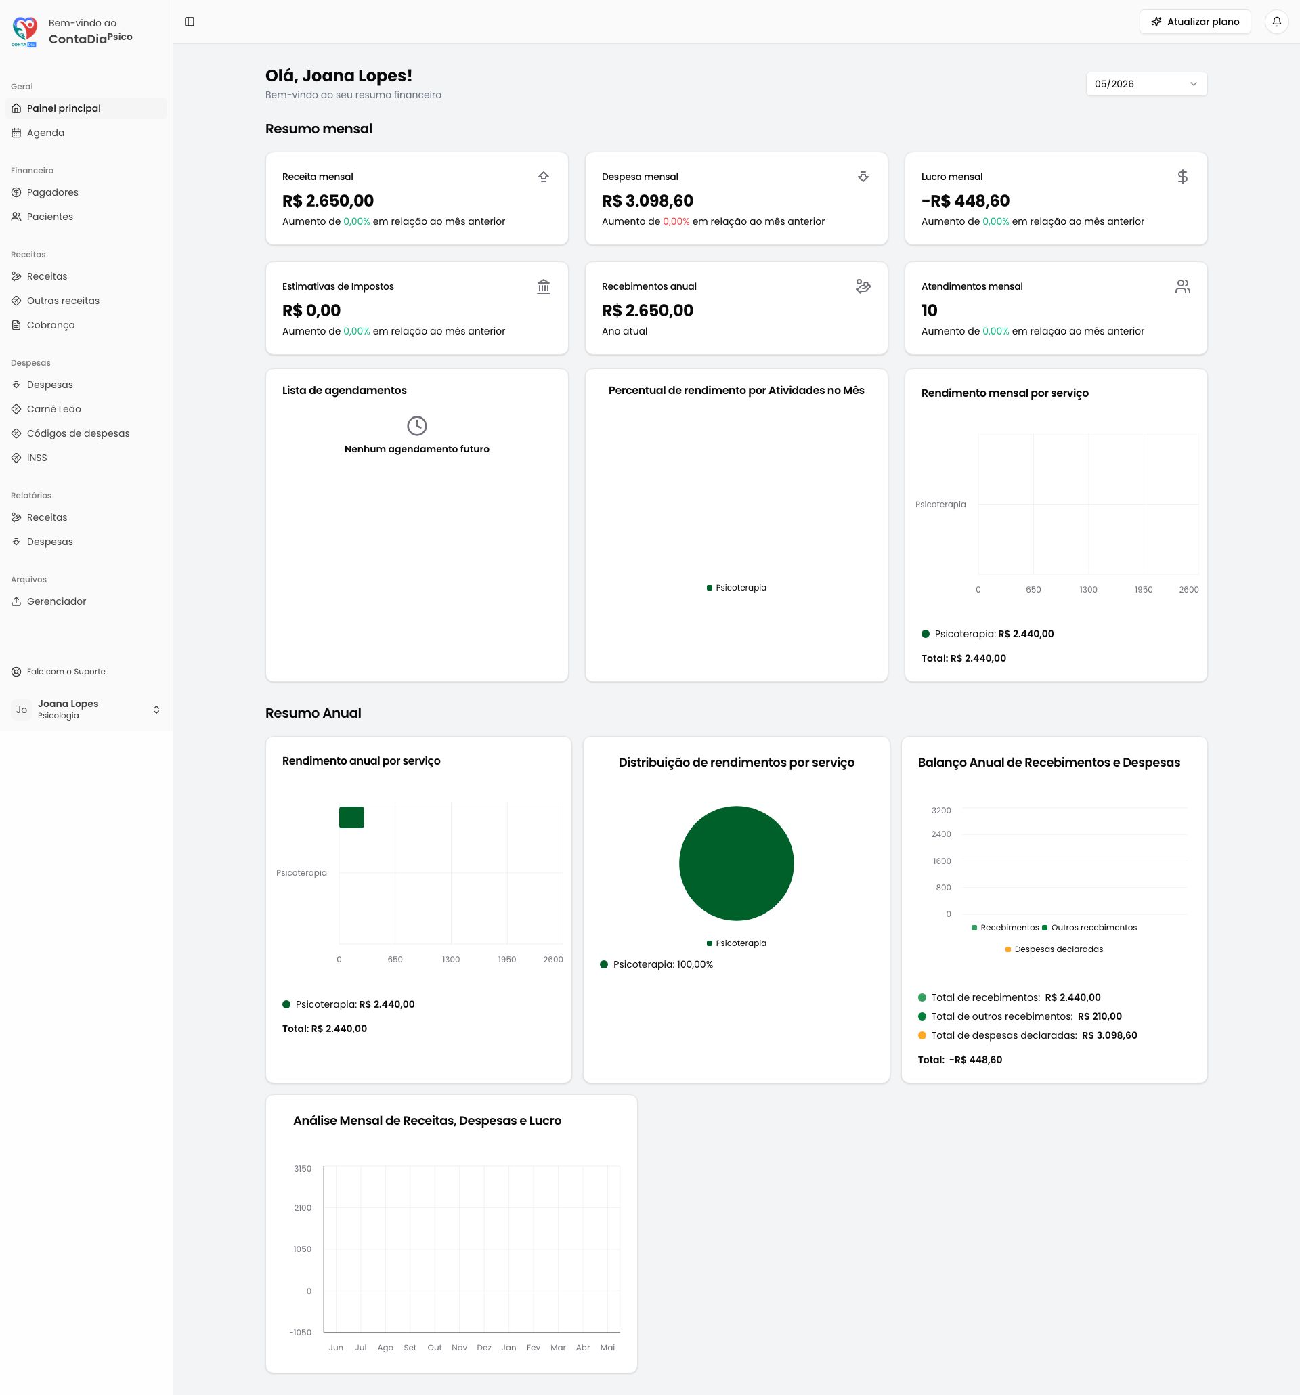
Task: Click the green pie chart slice
Action: 736,863
